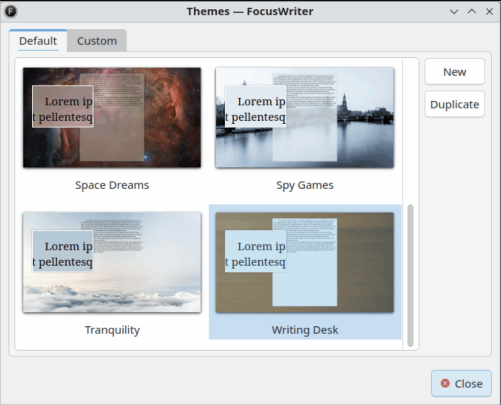Select the Spy Games theme thumbnail
Image resolution: width=501 pixels, height=405 pixels.
coord(305,117)
